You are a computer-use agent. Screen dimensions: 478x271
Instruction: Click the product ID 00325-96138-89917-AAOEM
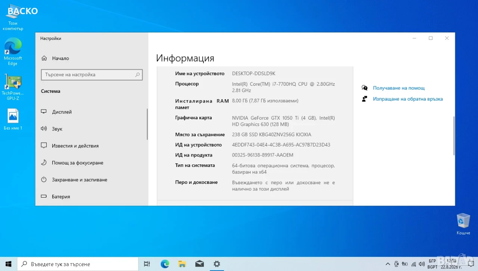[x=263, y=155]
